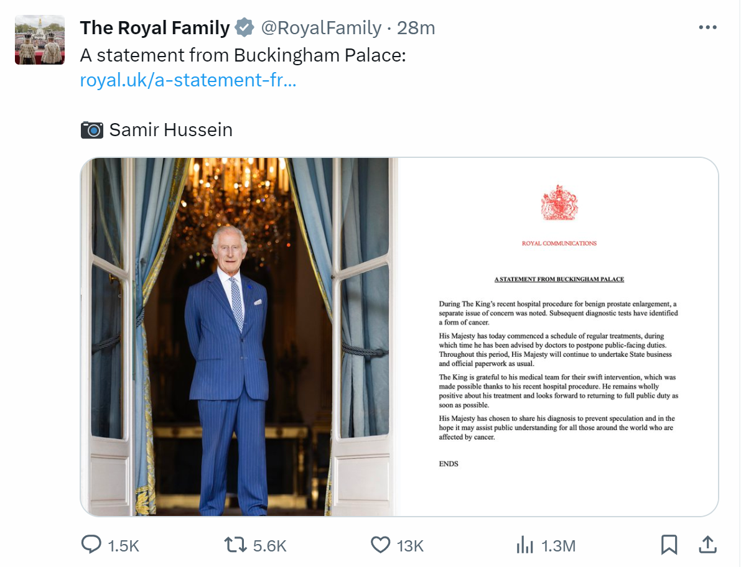Open the @RoyalFamily handle link
The image size is (741, 567).
tap(321, 28)
